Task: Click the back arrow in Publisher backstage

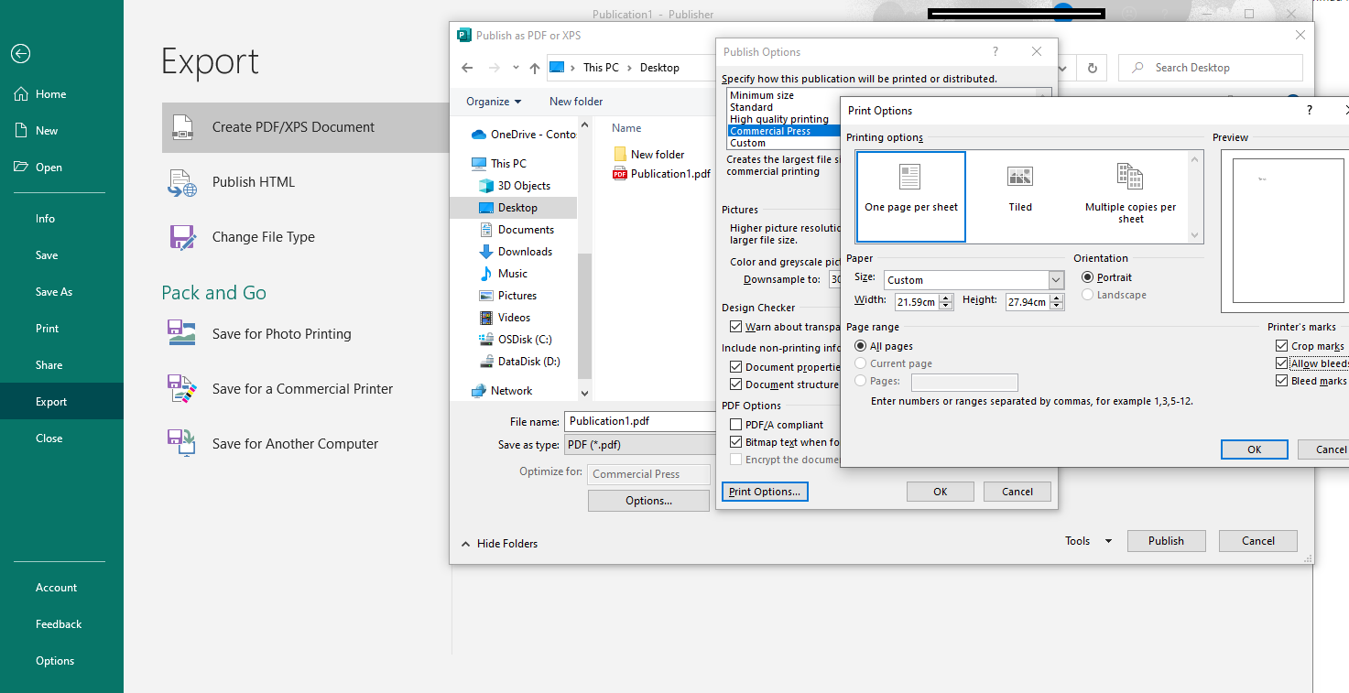Action: click(20, 54)
